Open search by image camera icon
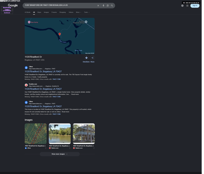Screen dimensions: 204x174 [x=108, y=6]
